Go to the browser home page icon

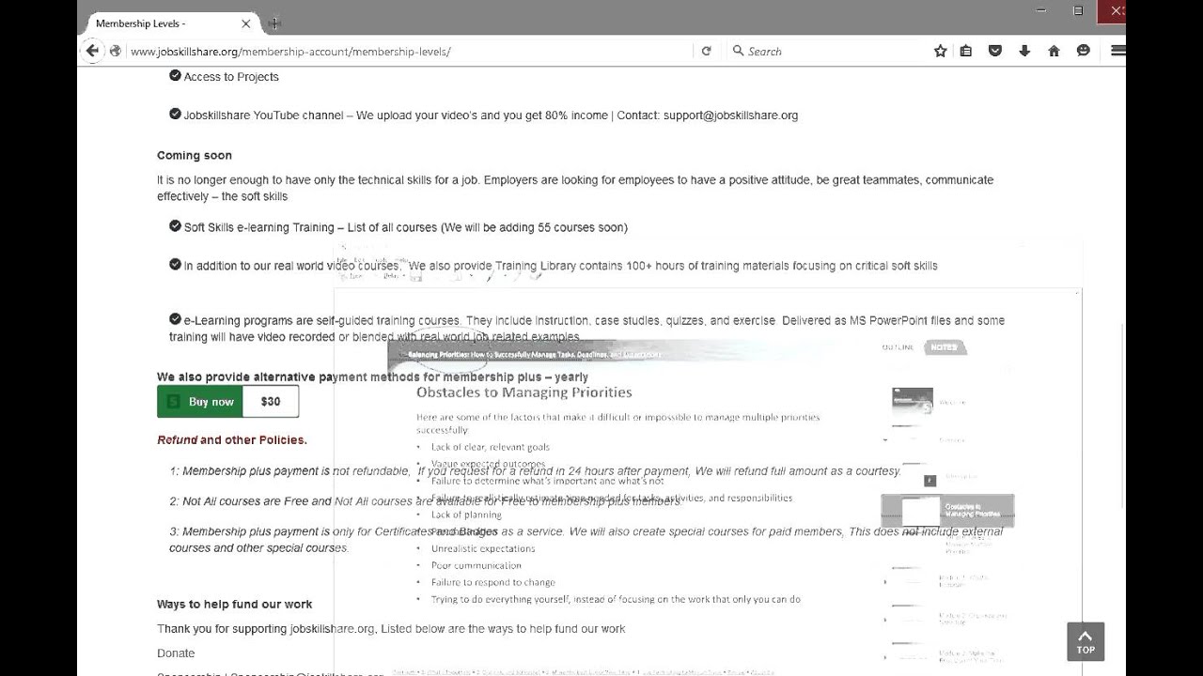tap(1054, 51)
